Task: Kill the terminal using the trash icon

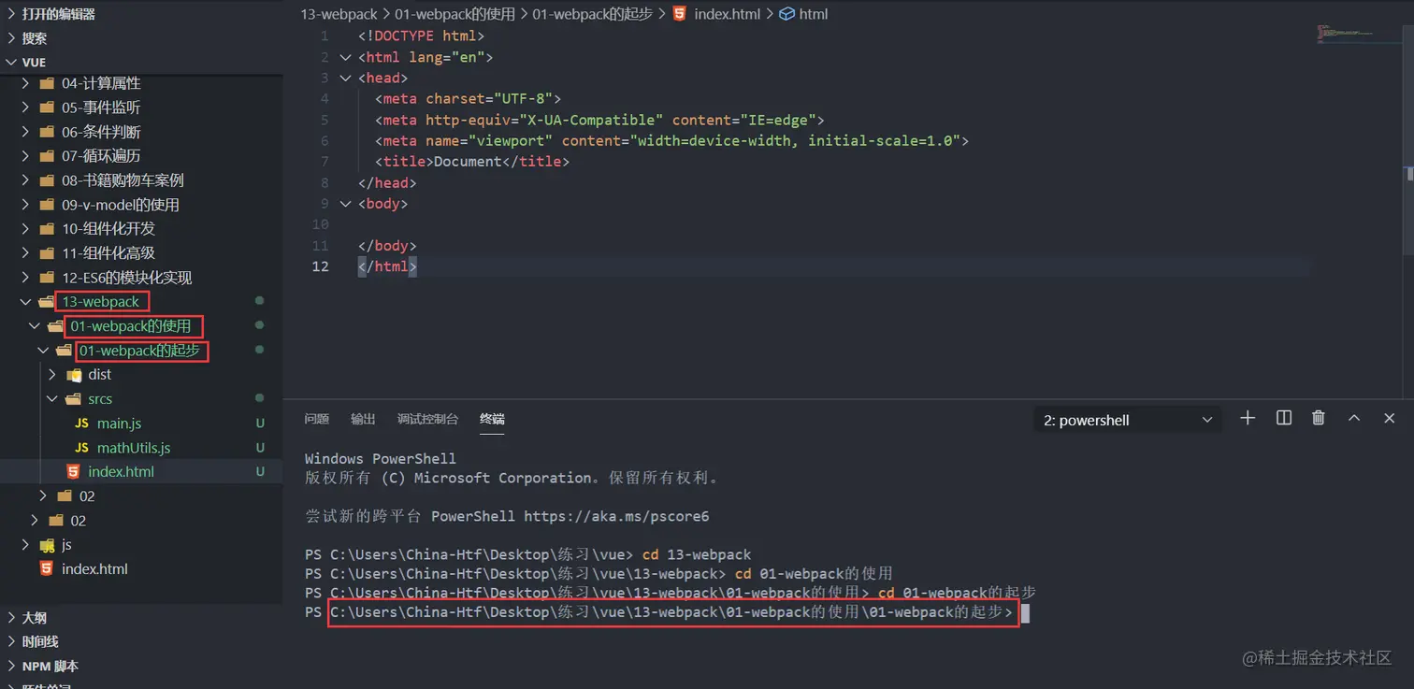Action: 1319,418
